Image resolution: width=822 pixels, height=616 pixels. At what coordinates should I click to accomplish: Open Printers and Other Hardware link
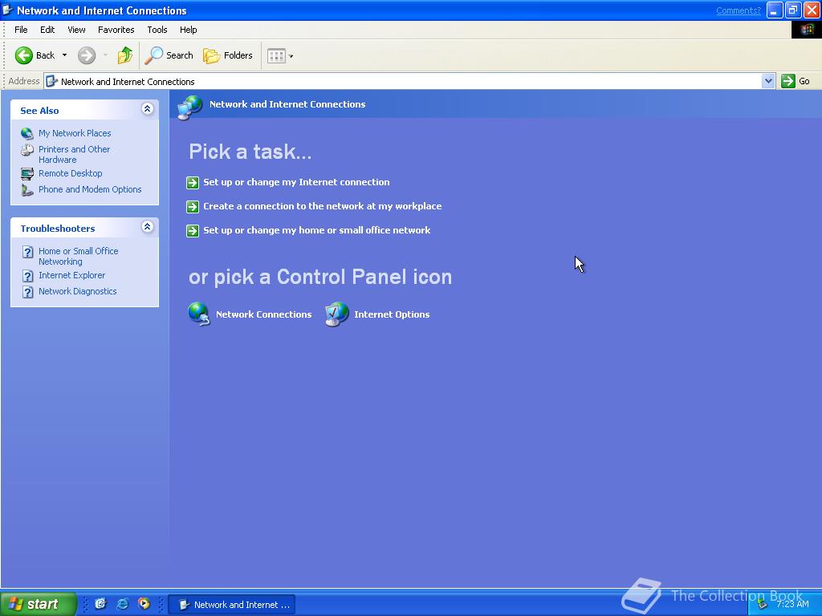coord(74,155)
